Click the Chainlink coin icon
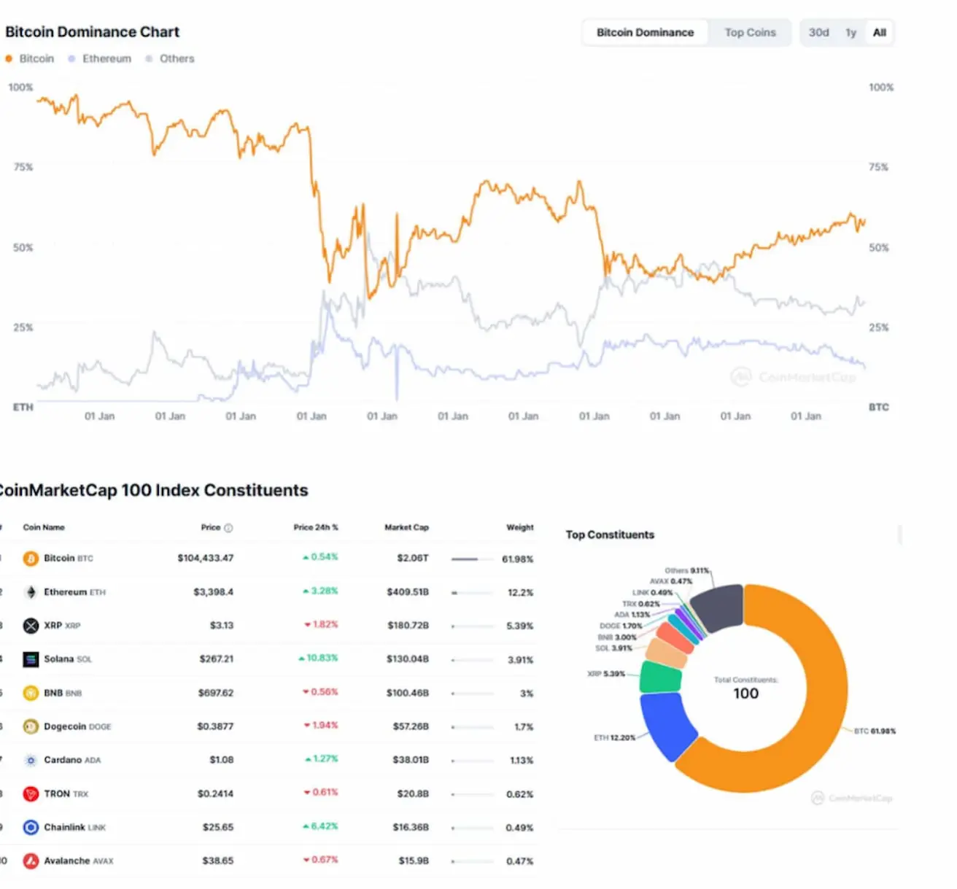The height and width of the screenshot is (889, 957). 31,827
